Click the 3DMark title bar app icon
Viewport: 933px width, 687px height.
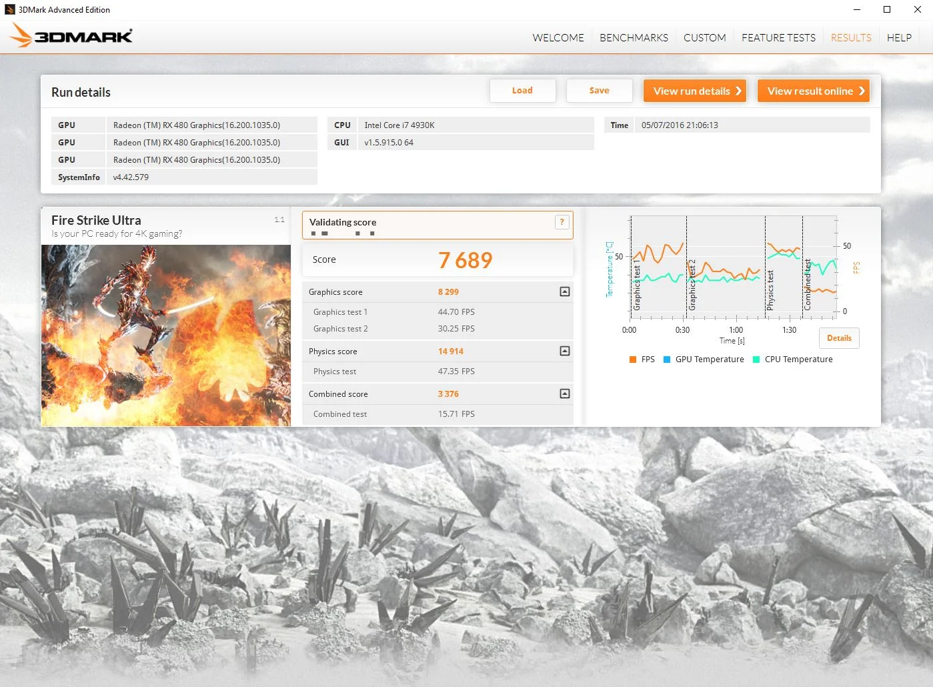(x=9, y=9)
